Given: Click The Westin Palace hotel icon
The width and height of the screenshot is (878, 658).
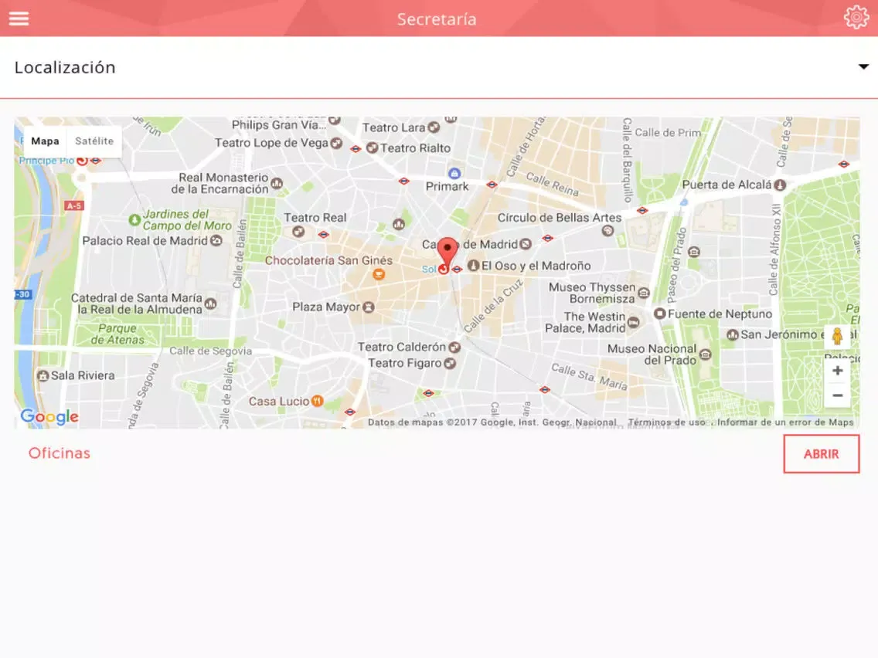Looking at the screenshot, I should coord(633,322).
